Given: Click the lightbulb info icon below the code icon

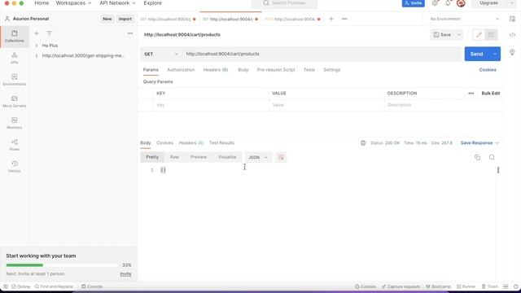Looking at the screenshot, I should pyautogui.click(x=512, y=52).
